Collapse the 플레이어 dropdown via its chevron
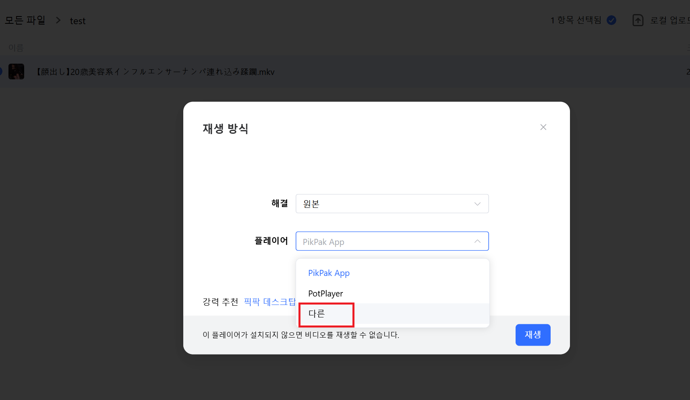Screen dimensions: 690x400 click(x=477, y=241)
